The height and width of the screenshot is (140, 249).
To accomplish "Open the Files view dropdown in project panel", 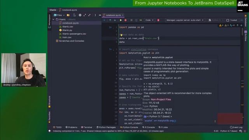I will [59, 15].
